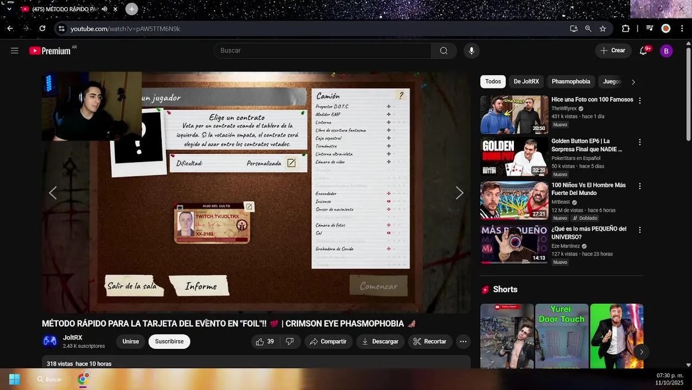This screenshot has width=692, height=390.
Task: Download the video with Descargar
Action: (x=380, y=342)
